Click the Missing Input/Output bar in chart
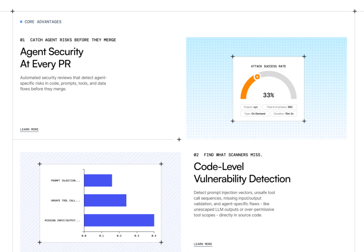This screenshot has width=364, height=252. (x=119, y=220)
